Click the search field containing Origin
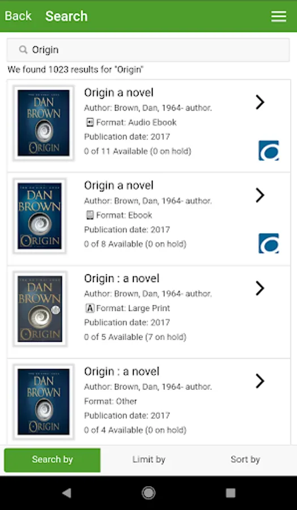Screen dimensions: 297x510 coord(148,50)
